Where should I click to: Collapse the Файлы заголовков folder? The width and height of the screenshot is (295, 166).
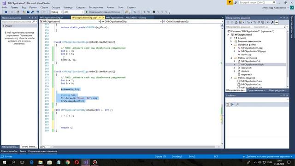pyautogui.click(x=231, y=58)
